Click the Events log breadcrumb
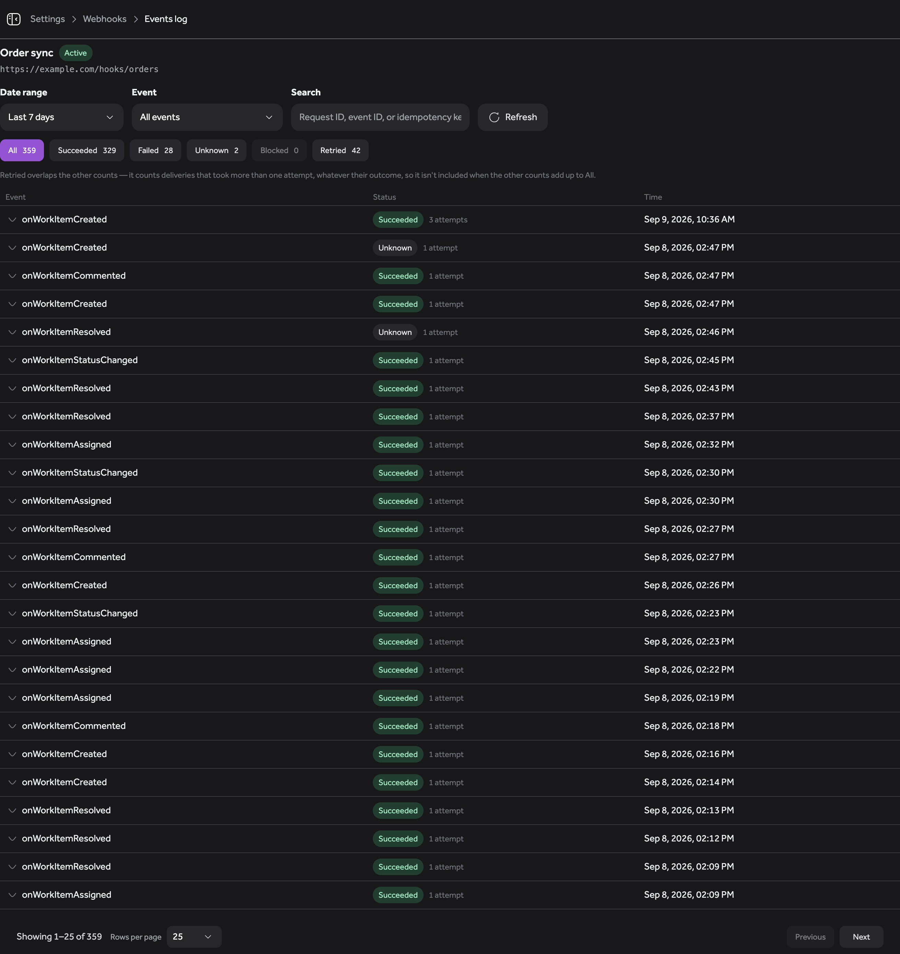Viewport: 900px width, 954px height. [x=165, y=19]
